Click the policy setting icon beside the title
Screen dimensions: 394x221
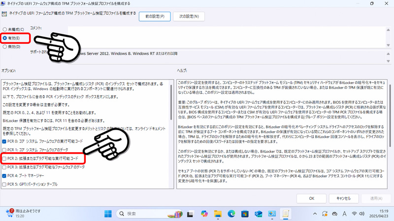point(4,14)
